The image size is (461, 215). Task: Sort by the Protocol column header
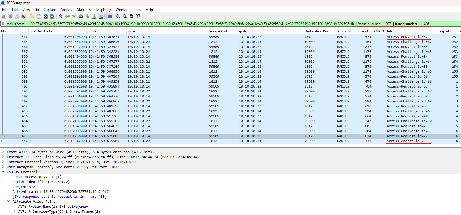[344, 31]
